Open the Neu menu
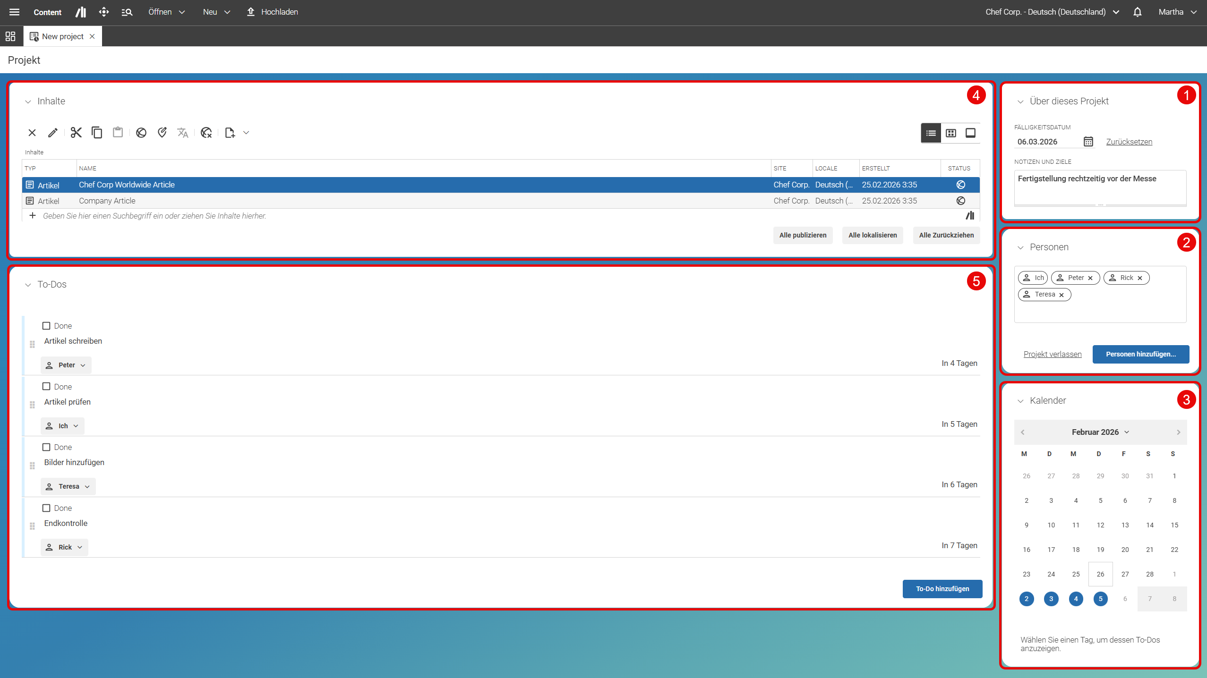Viewport: 1207px width, 678px height. [x=216, y=12]
